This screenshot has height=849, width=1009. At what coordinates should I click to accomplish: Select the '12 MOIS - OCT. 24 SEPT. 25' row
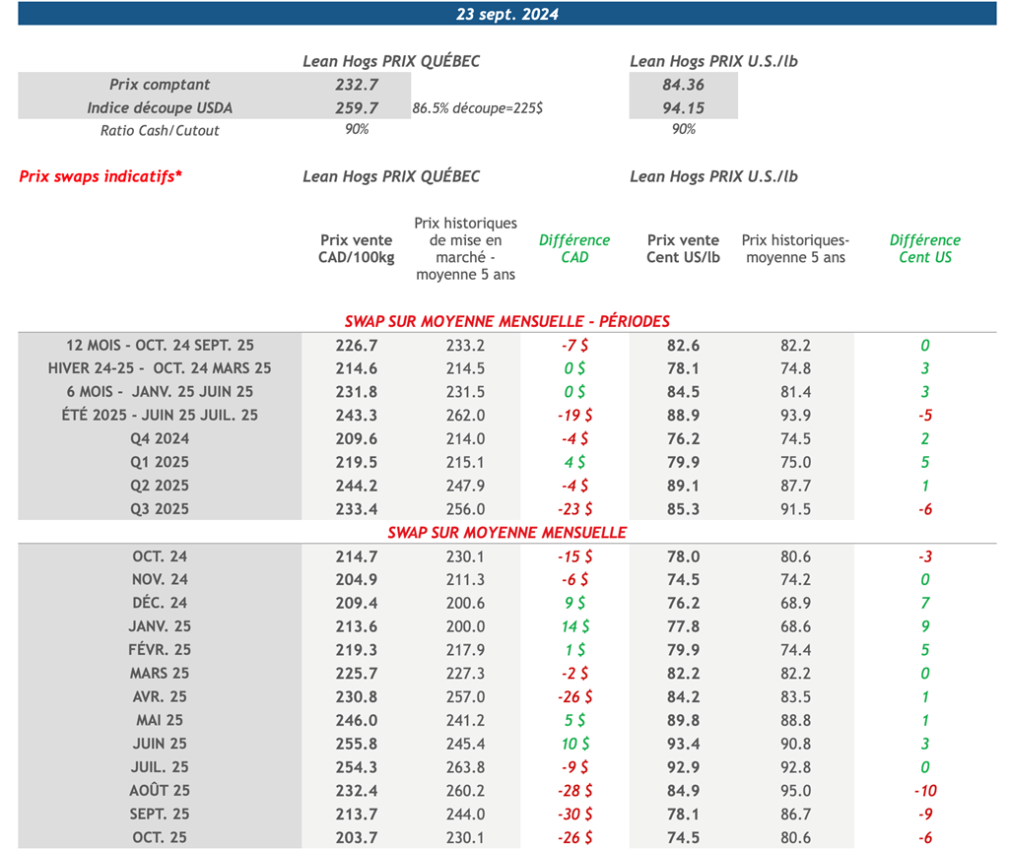click(160, 346)
